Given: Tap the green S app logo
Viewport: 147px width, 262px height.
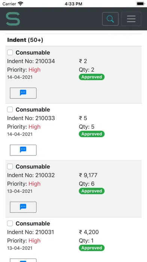Looking at the screenshot, I should pos(13,19).
